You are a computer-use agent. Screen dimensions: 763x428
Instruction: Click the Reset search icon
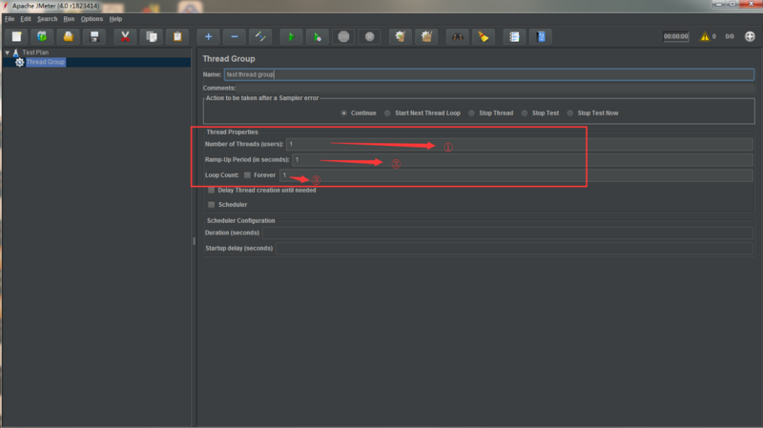click(x=484, y=36)
